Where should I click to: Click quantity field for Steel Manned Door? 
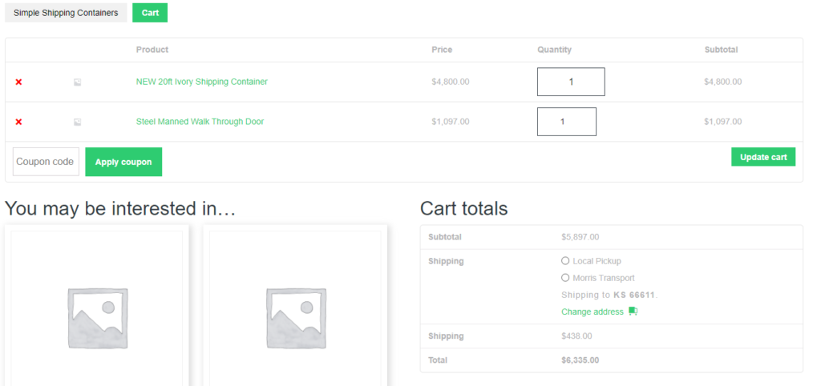566,122
